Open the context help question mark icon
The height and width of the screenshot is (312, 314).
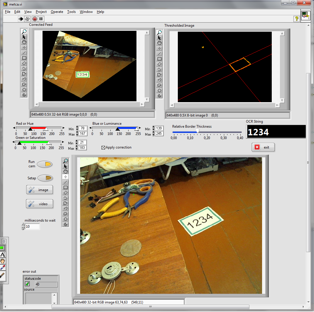pyautogui.click(x=296, y=19)
